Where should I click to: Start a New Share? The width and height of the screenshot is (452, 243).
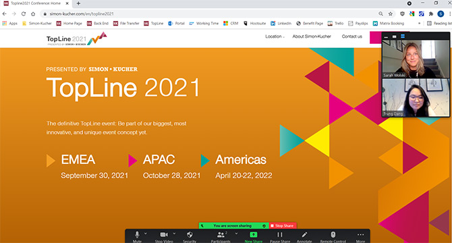pos(254,236)
